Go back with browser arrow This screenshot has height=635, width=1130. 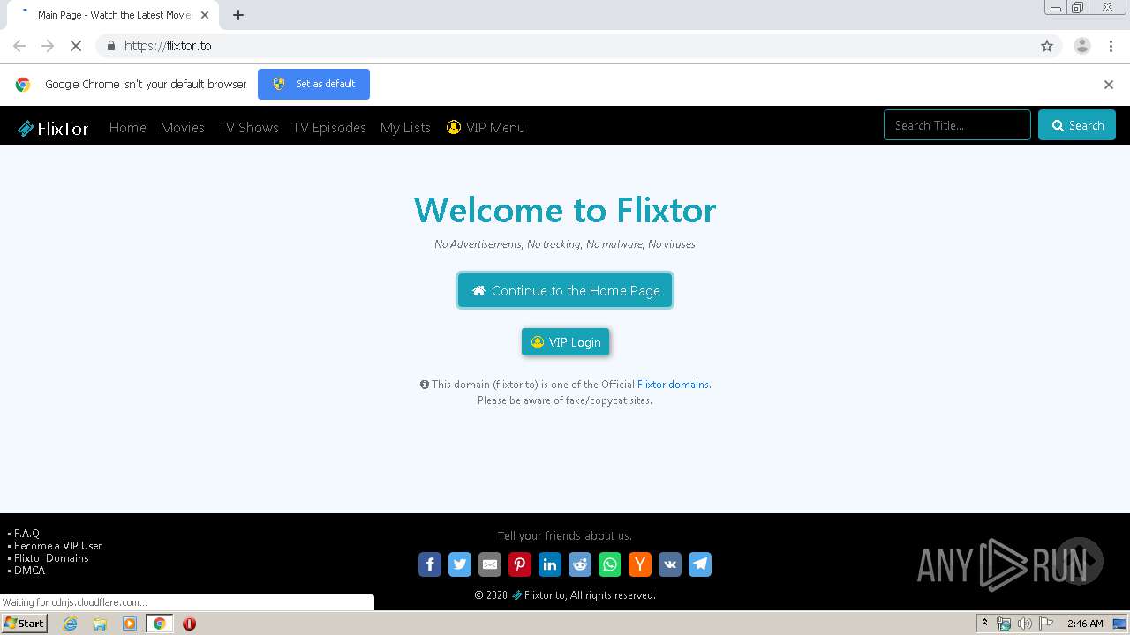pyautogui.click(x=19, y=46)
